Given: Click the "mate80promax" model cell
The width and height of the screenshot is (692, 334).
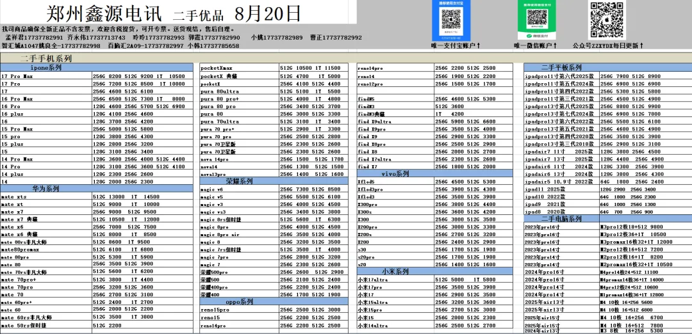Looking at the screenshot, I should (x=46, y=250).
